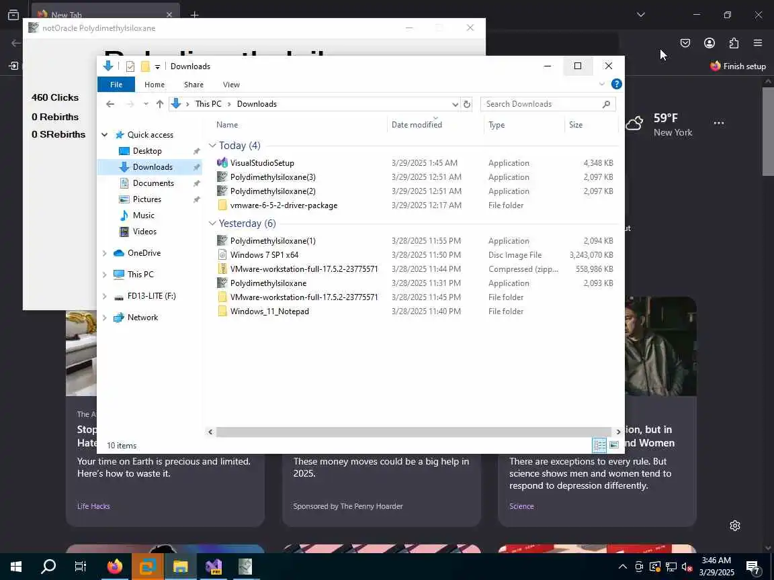This screenshot has height=580, width=774.
Task: Open the Windows Start menu
Action: pyautogui.click(x=16, y=567)
